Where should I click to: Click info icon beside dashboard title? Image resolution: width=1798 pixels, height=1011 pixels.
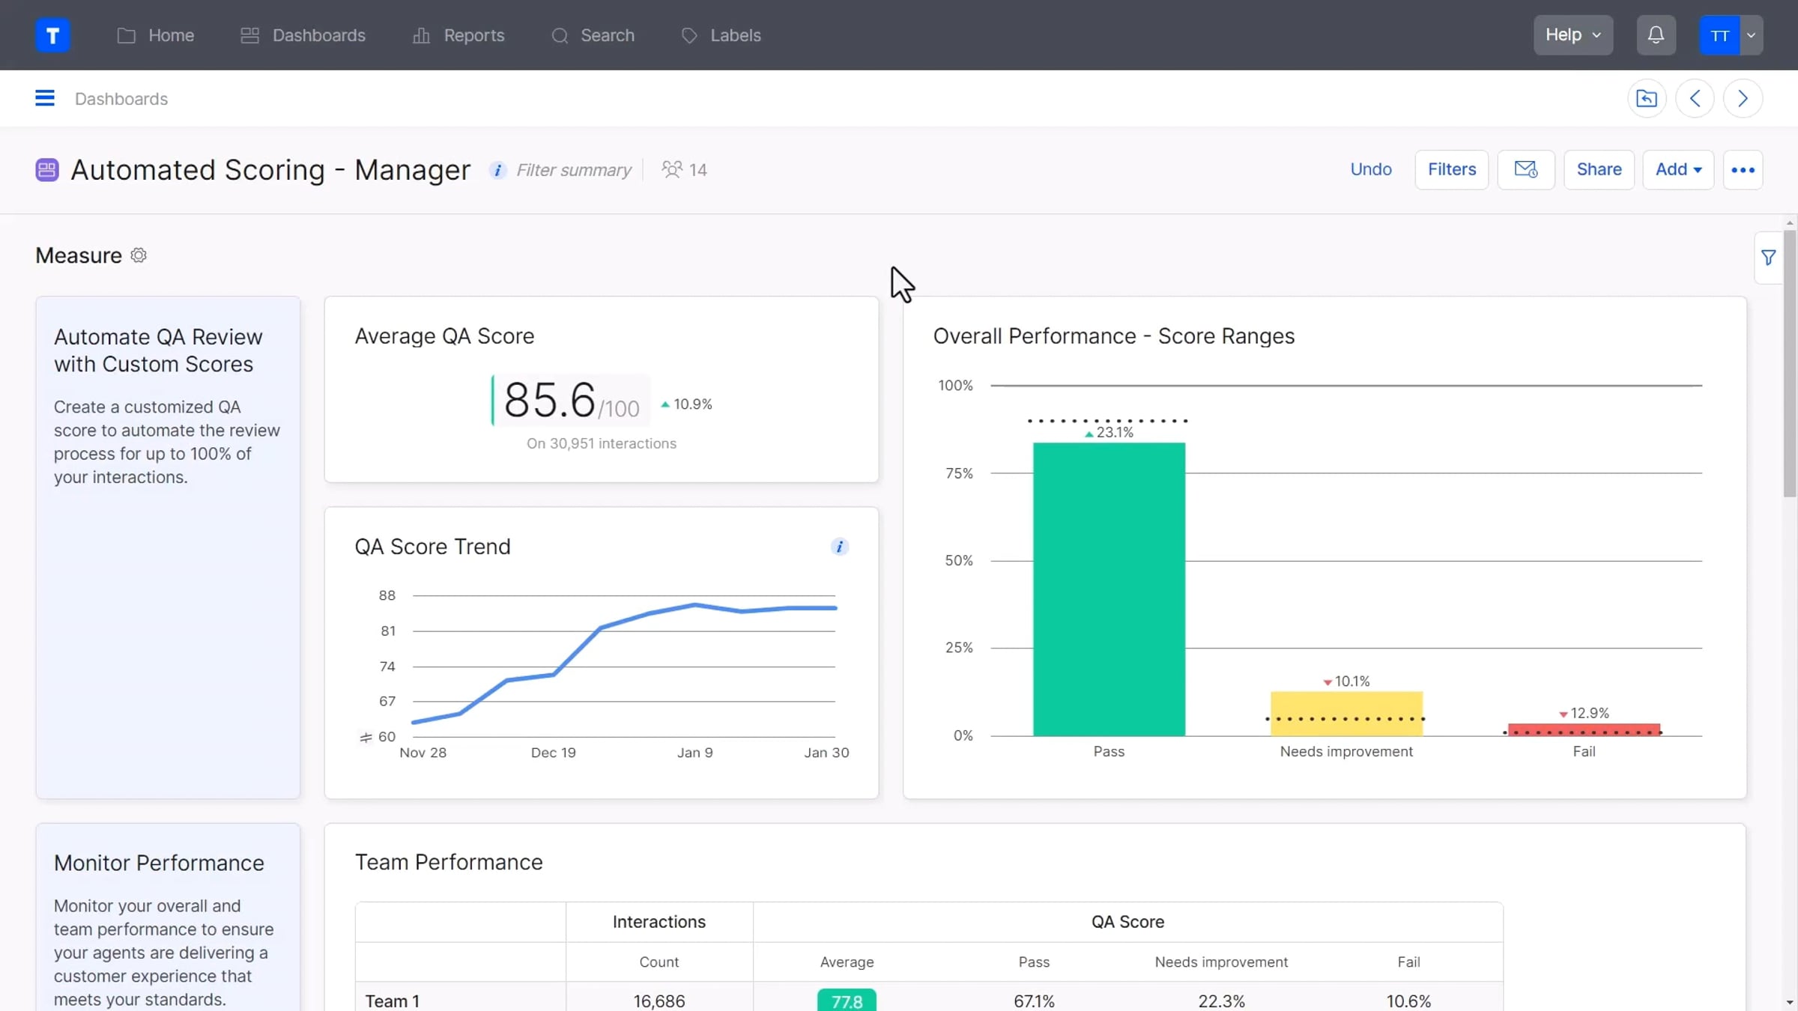pos(497,170)
